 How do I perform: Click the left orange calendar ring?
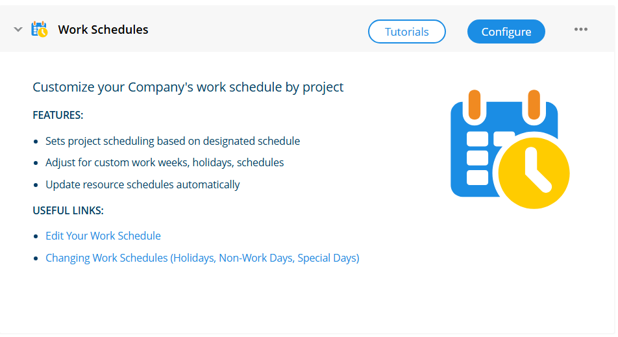point(475,105)
